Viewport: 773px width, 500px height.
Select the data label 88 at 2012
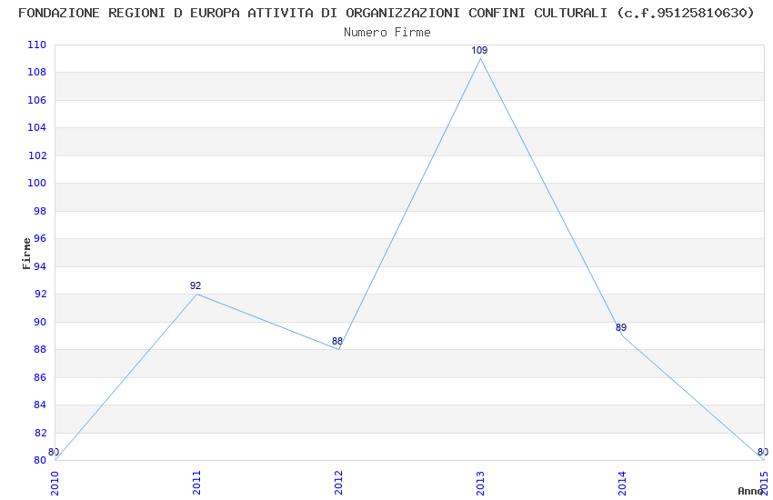coord(337,341)
